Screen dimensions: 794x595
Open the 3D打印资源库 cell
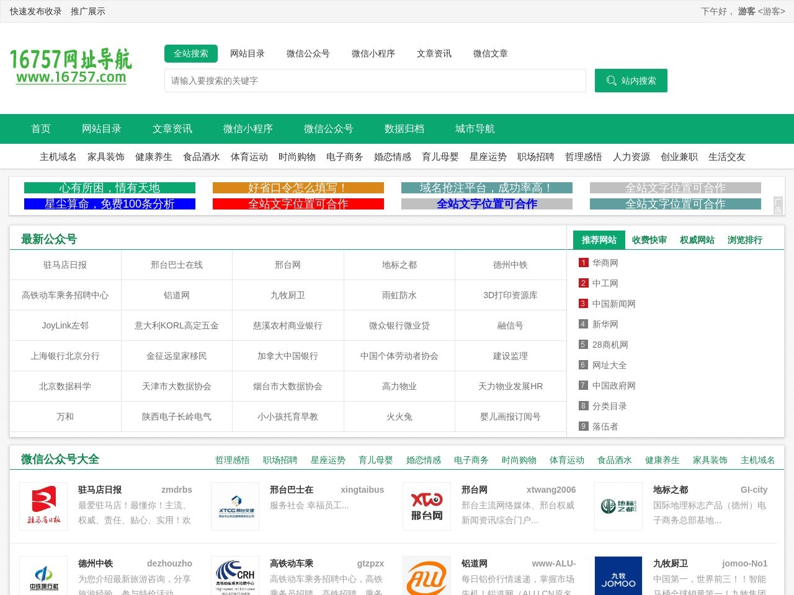click(x=511, y=295)
